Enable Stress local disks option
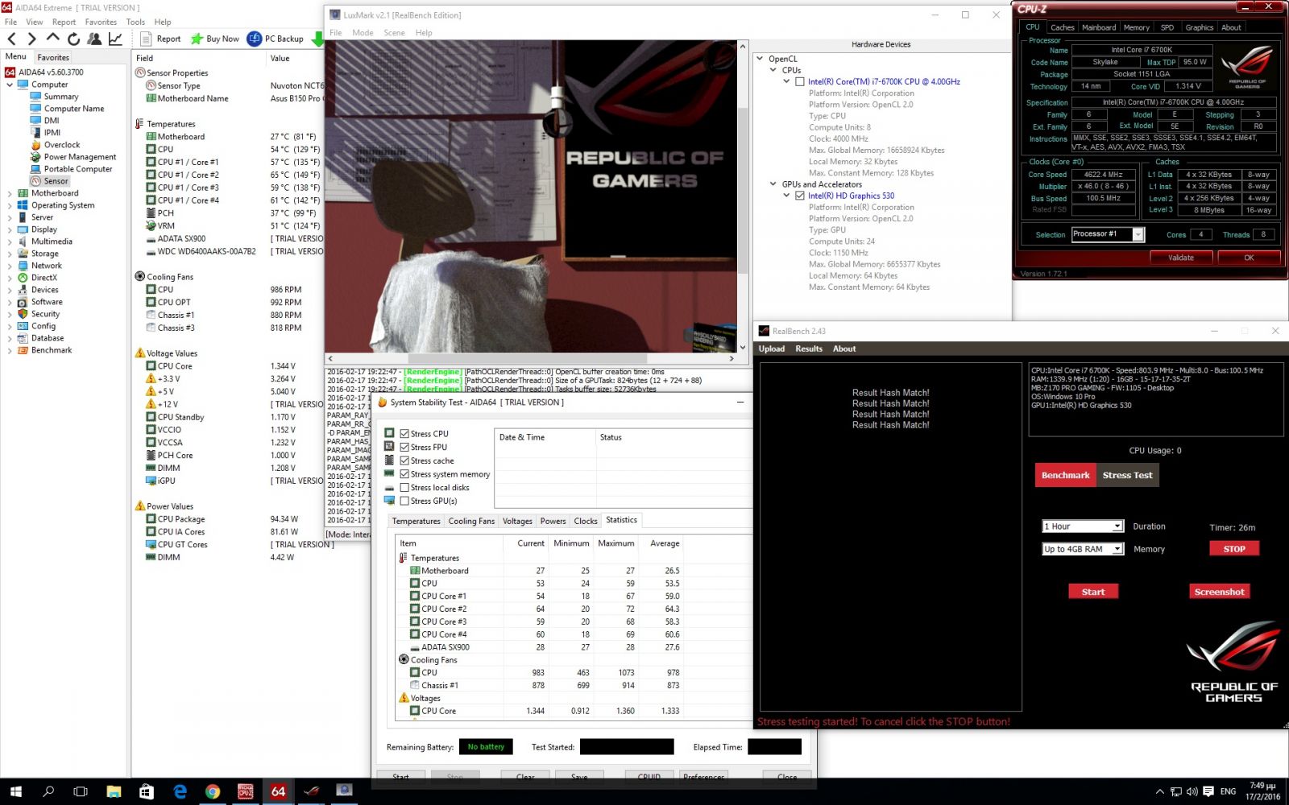This screenshot has height=805, width=1289. click(404, 488)
